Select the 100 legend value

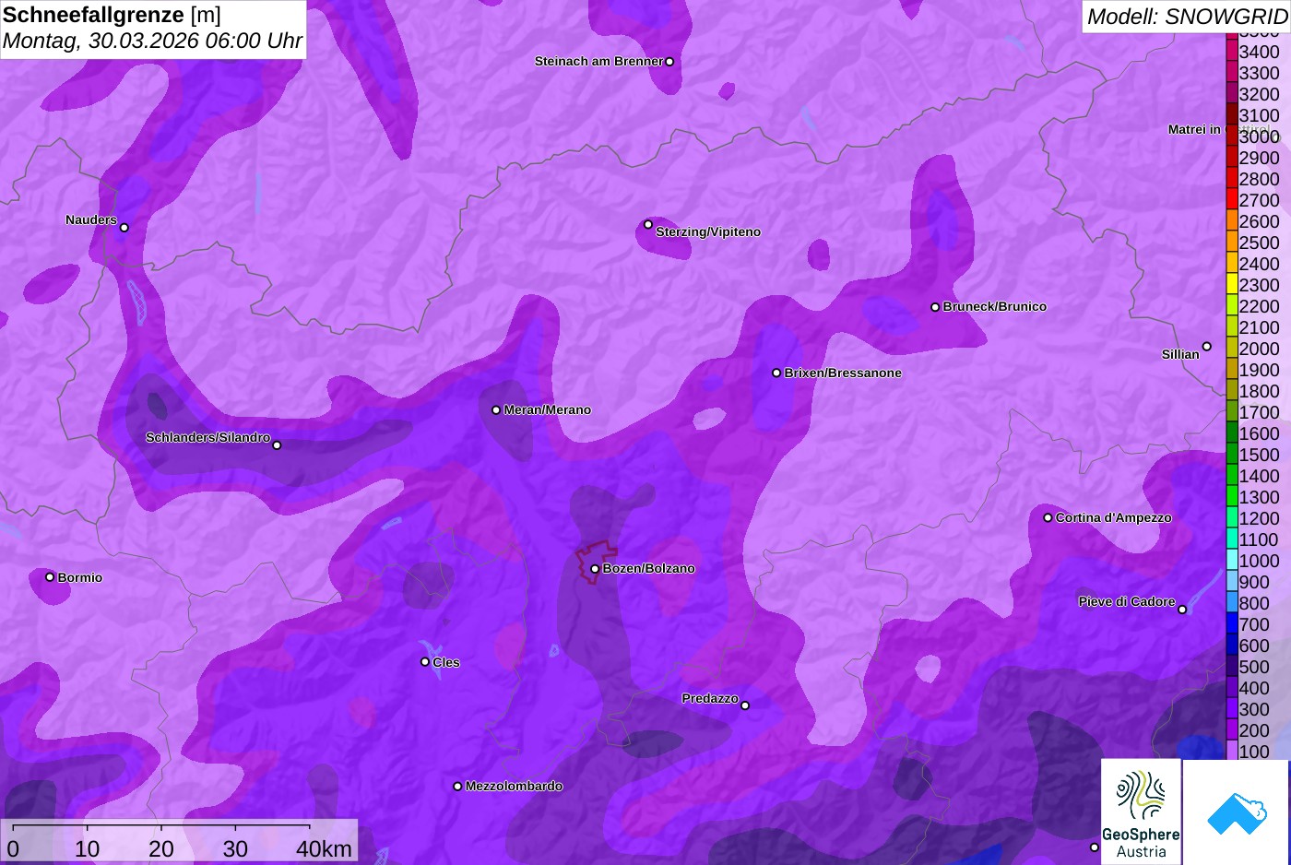click(1254, 752)
